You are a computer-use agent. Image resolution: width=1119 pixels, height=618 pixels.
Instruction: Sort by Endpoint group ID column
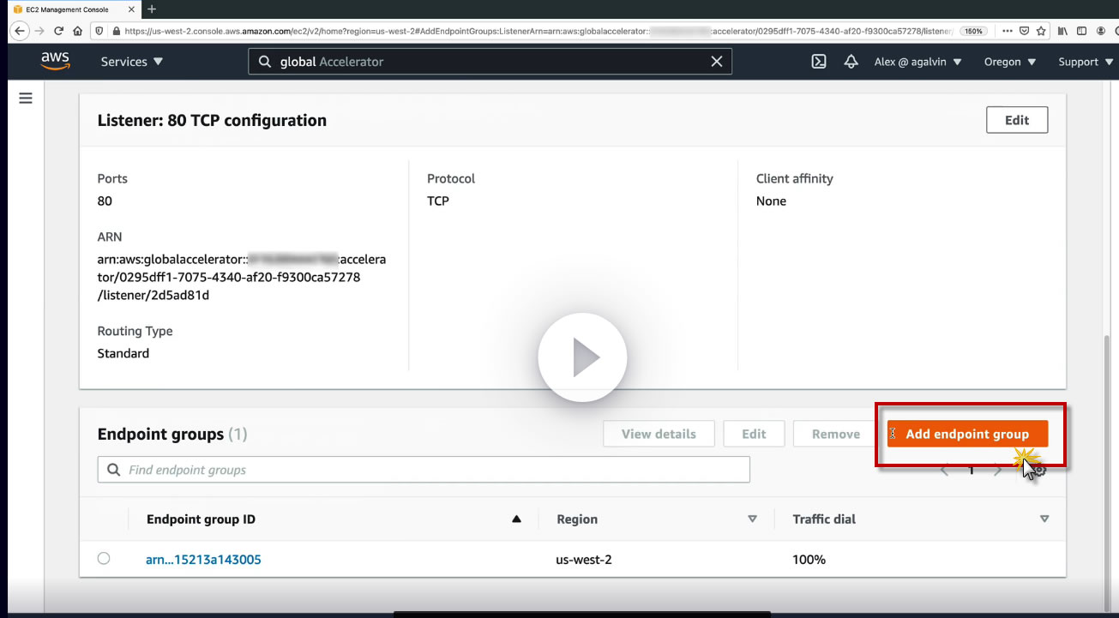click(x=201, y=519)
